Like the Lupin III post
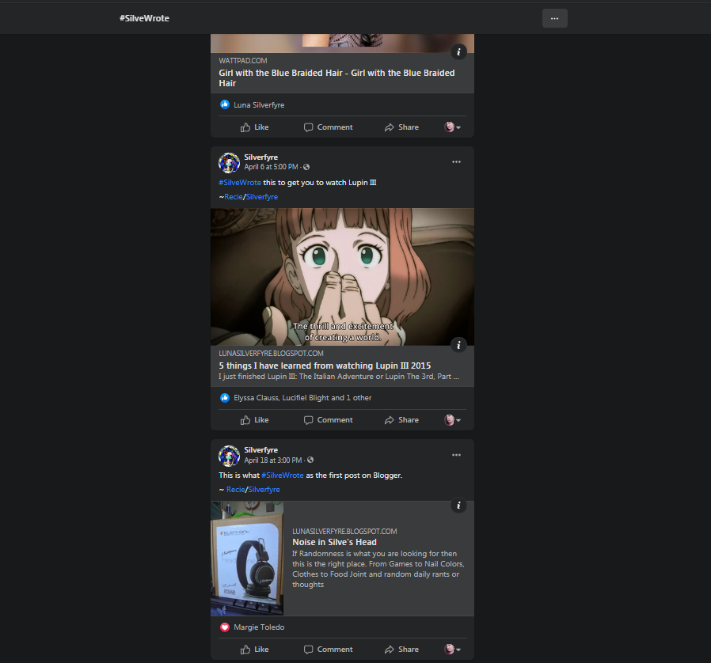 pos(254,420)
